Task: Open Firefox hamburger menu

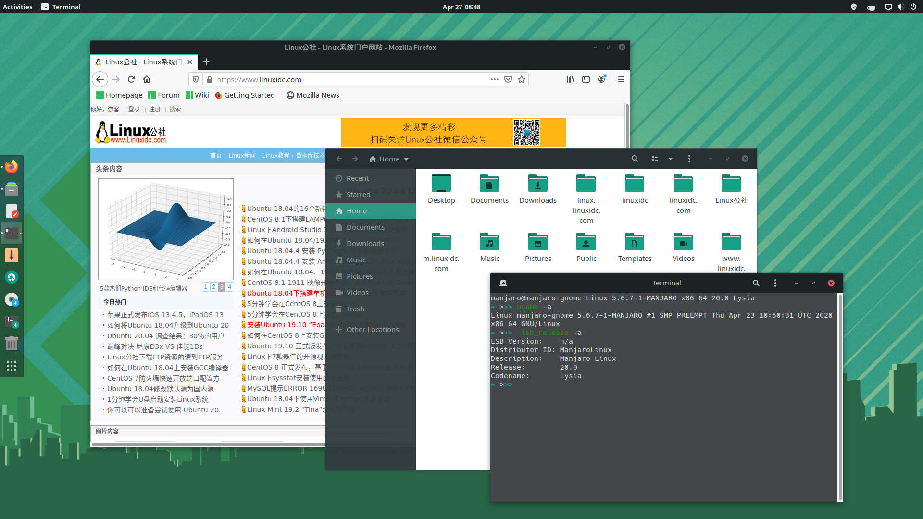Action: pyautogui.click(x=621, y=79)
